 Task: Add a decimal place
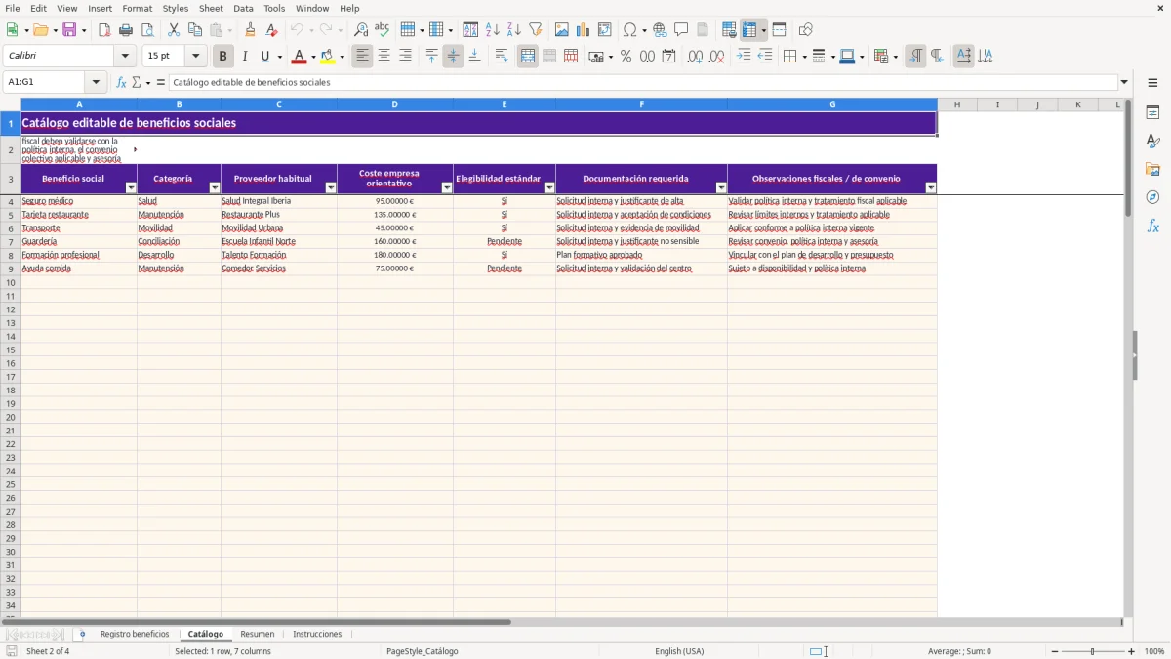pyautogui.click(x=695, y=57)
